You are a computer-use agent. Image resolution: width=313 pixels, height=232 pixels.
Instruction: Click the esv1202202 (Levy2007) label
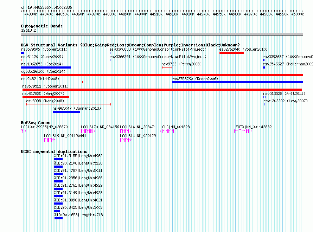(x=286, y=101)
